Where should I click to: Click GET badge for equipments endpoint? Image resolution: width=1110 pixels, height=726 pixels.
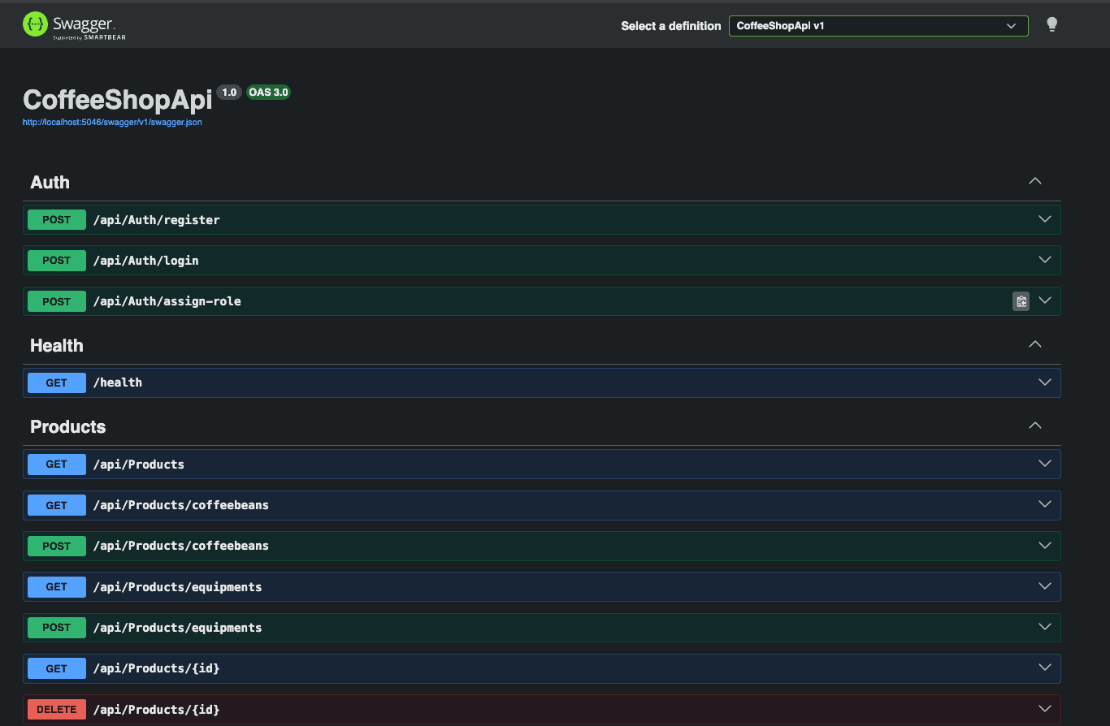(57, 586)
